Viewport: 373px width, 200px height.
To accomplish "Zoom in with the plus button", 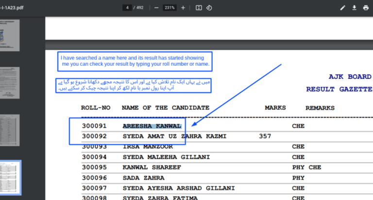I will tap(183, 8).
